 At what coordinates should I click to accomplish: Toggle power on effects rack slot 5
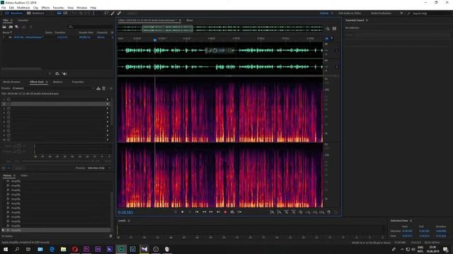8,117
